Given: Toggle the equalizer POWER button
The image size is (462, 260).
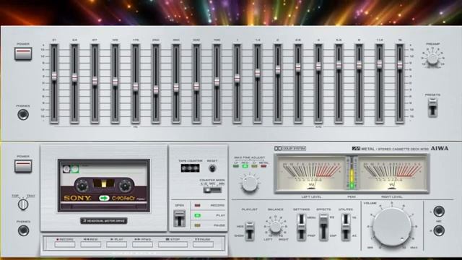Looking at the screenshot, I should (23, 54).
